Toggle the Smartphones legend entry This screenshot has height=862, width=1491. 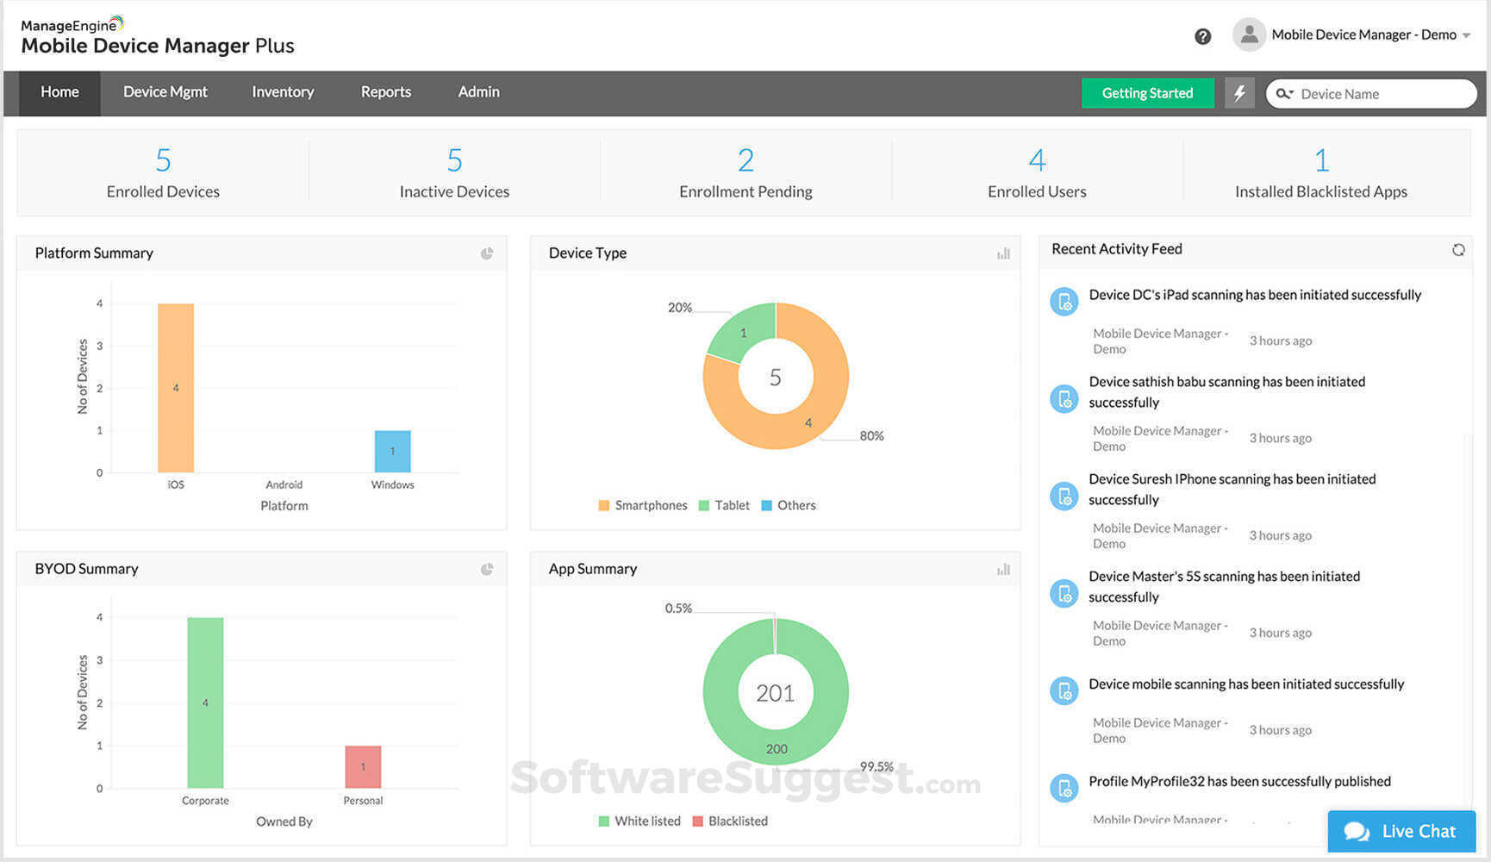pos(642,505)
